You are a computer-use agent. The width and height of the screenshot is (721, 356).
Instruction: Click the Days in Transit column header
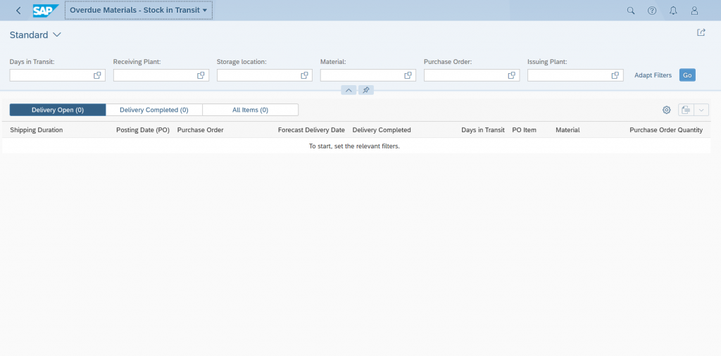tap(483, 130)
